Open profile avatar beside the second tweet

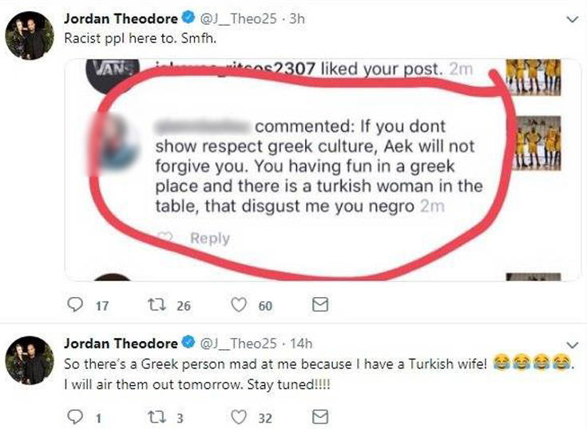(30, 360)
